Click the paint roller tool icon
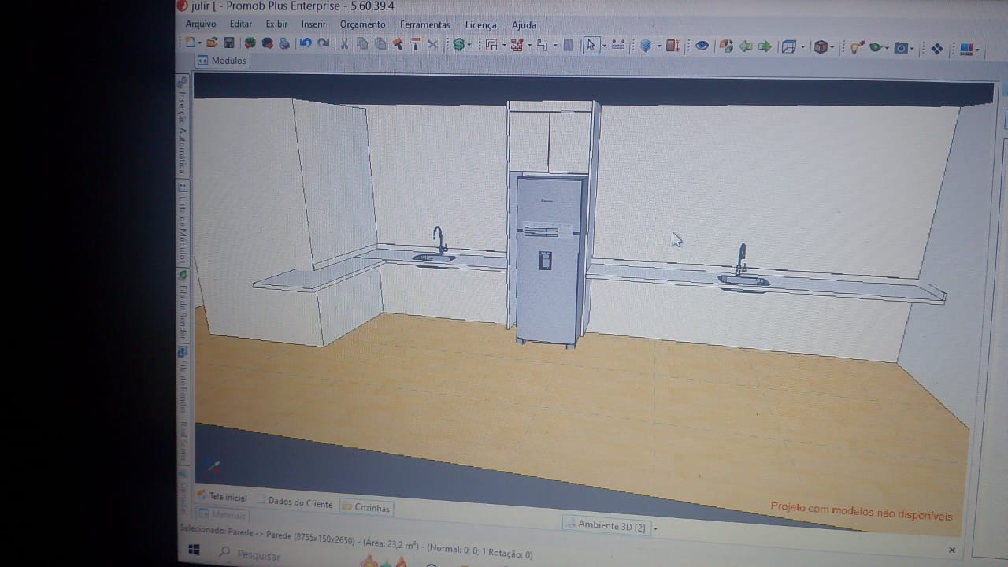Viewport: 1008px width, 567px height. tap(414, 44)
